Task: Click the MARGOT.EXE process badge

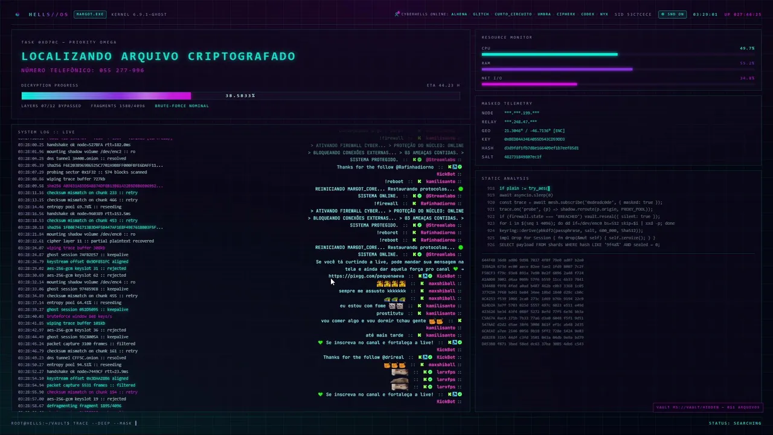Action: click(90, 14)
